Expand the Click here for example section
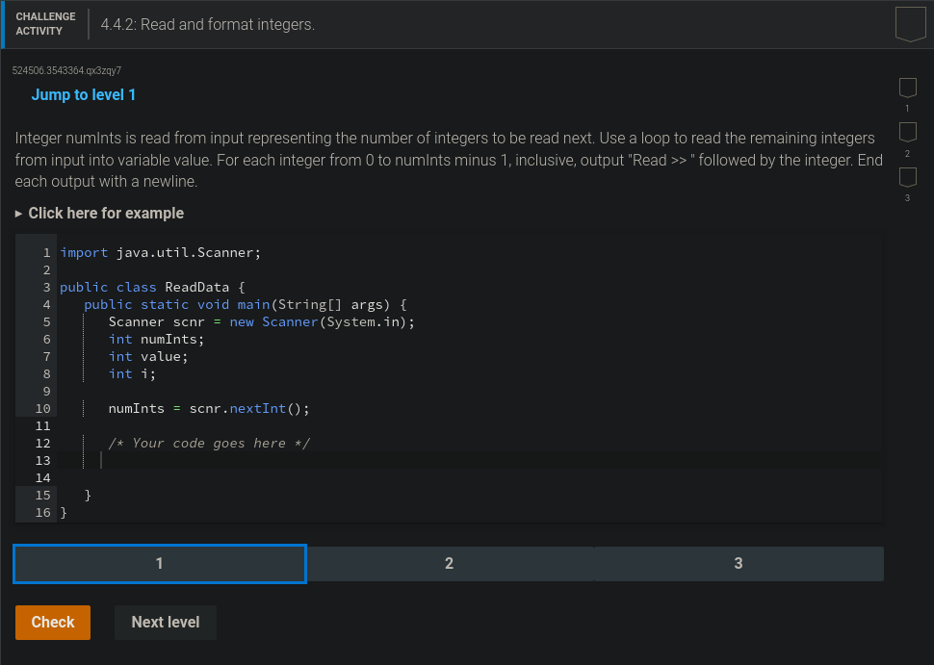Viewport: 934px width, 665px height. point(98,213)
